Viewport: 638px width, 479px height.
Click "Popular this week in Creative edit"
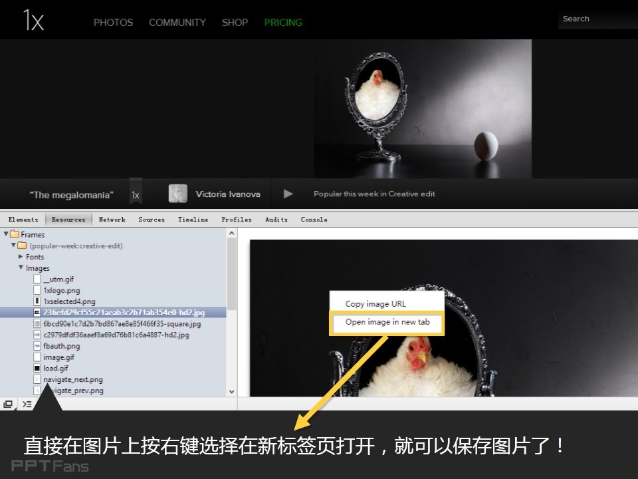374,194
